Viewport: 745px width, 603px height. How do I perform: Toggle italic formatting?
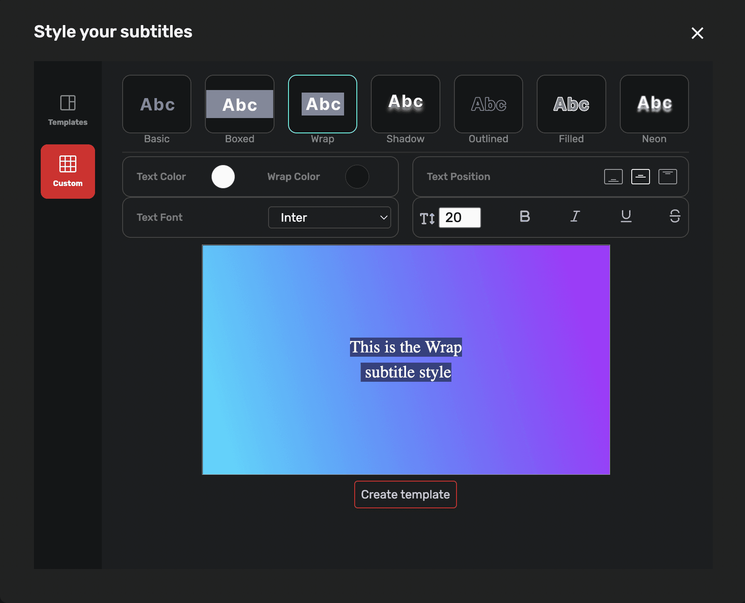(575, 217)
